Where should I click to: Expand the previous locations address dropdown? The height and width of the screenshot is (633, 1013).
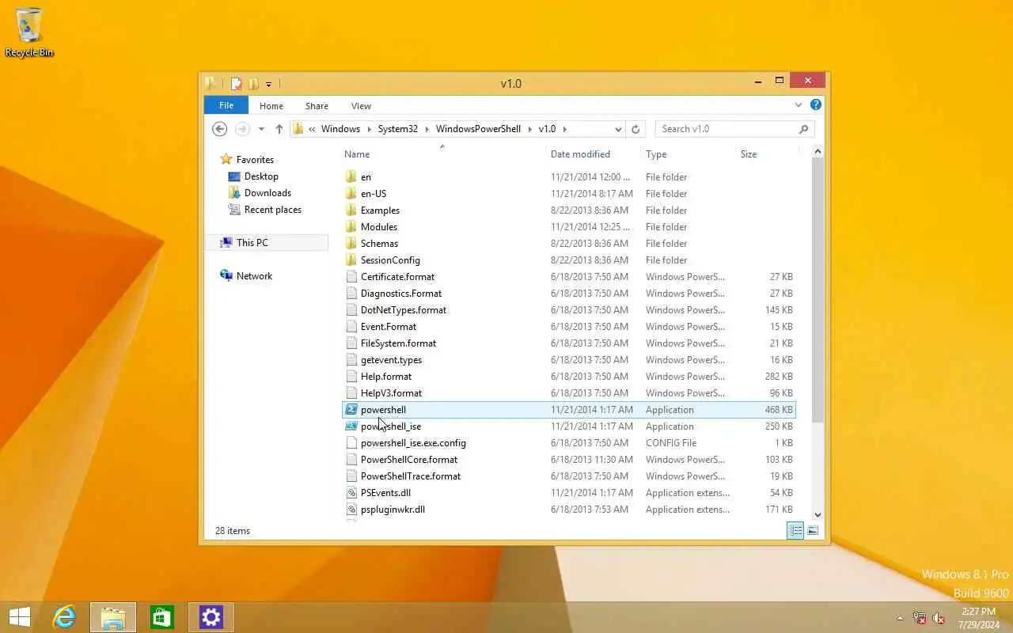[x=618, y=129]
